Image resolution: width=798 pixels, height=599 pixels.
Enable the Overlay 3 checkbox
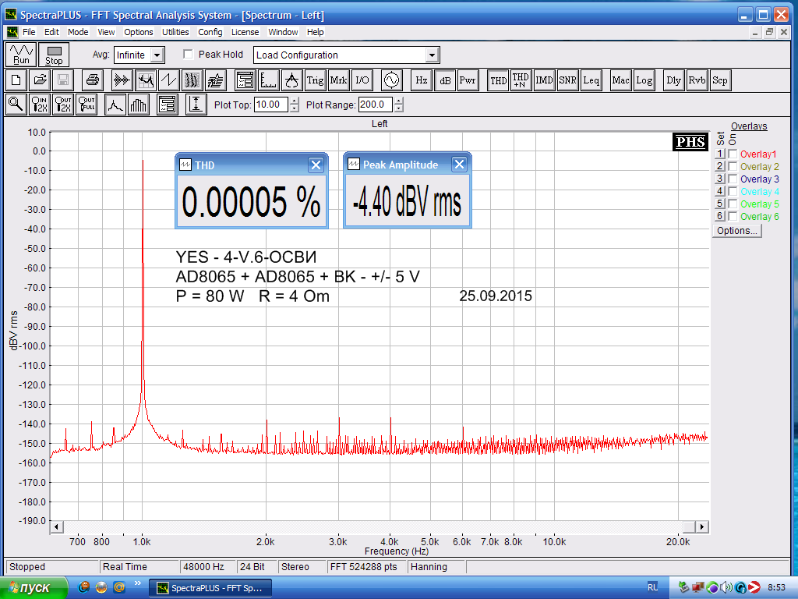[733, 179]
